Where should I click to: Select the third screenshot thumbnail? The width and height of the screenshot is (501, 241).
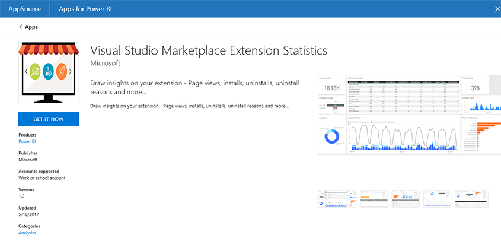point(406,199)
